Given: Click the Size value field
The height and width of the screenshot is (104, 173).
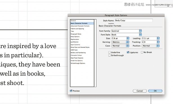Looking at the screenshot, I should [120, 38].
